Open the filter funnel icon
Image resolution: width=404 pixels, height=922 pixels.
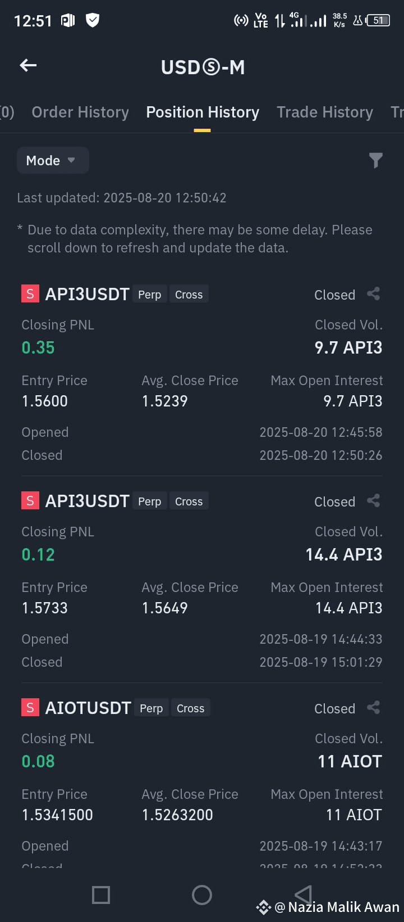pyautogui.click(x=375, y=161)
